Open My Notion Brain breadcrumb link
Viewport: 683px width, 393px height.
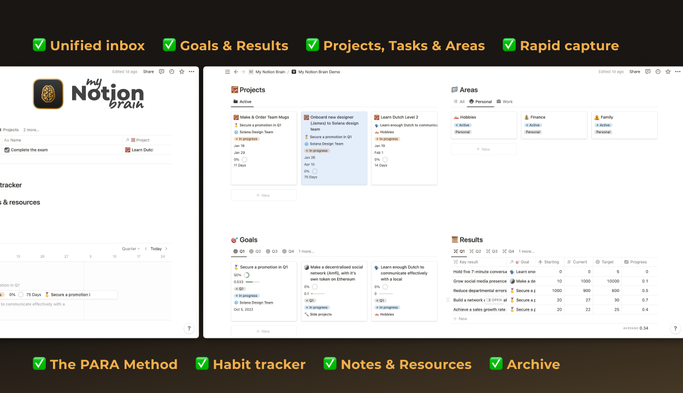tap(267, 72)
